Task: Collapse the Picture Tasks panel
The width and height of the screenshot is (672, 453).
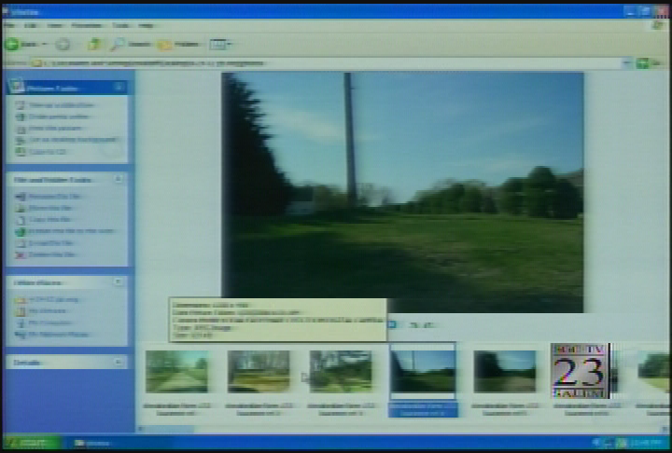Action: pos(119,87)
